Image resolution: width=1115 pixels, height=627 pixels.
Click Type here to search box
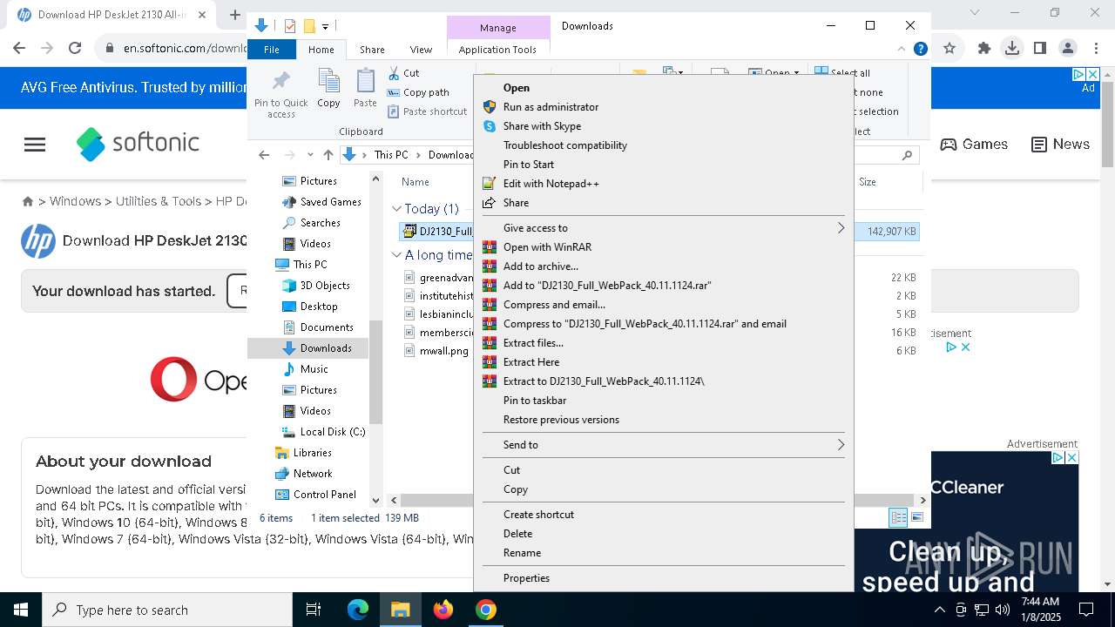pos(167,610)
